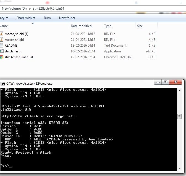Click stm32flash-0.5-win64 in the address bar
The image size is (186, 176).
click(49, 9)
